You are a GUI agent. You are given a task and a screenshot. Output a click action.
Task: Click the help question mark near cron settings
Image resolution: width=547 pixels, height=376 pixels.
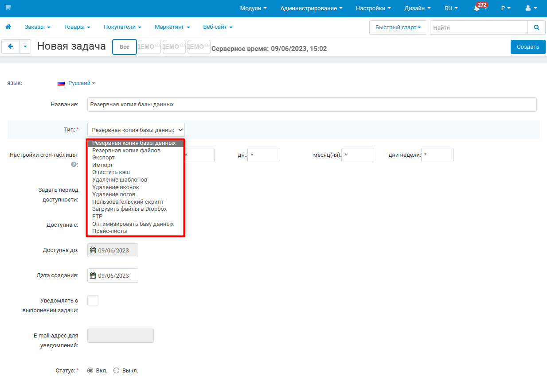point(74,164)
